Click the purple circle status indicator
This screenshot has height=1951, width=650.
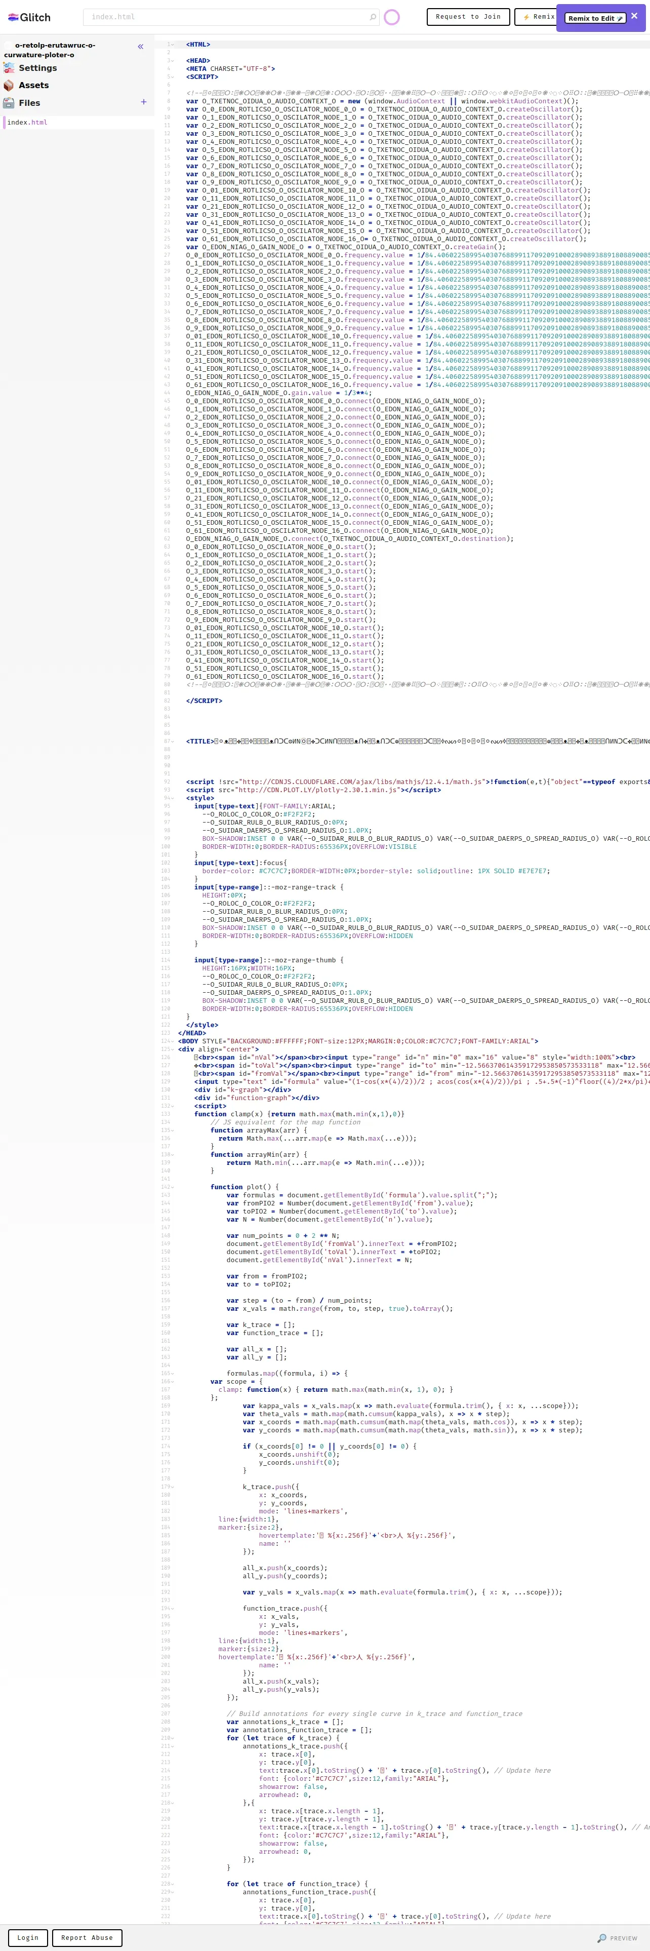pos(391,17)
